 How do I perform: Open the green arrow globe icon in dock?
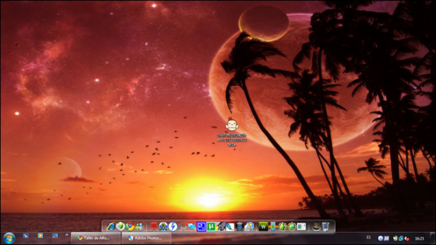(120, 227)
